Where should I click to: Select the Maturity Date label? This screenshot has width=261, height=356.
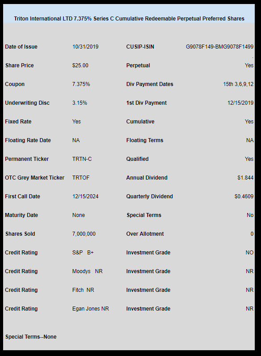coord(21,215)
